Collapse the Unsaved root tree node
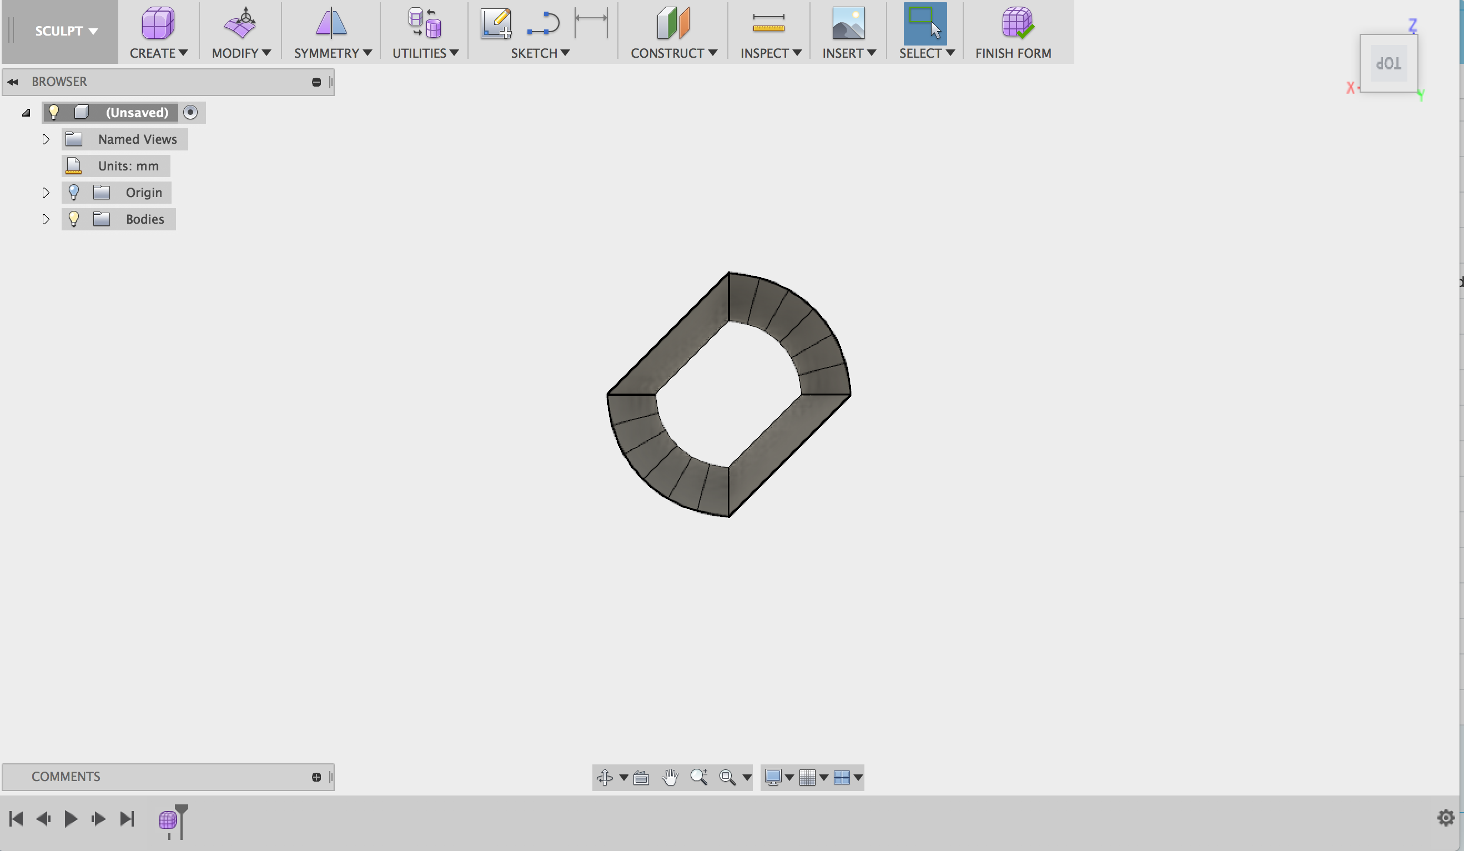This screenshot has height=851, width=1464. tap(26, 113)
